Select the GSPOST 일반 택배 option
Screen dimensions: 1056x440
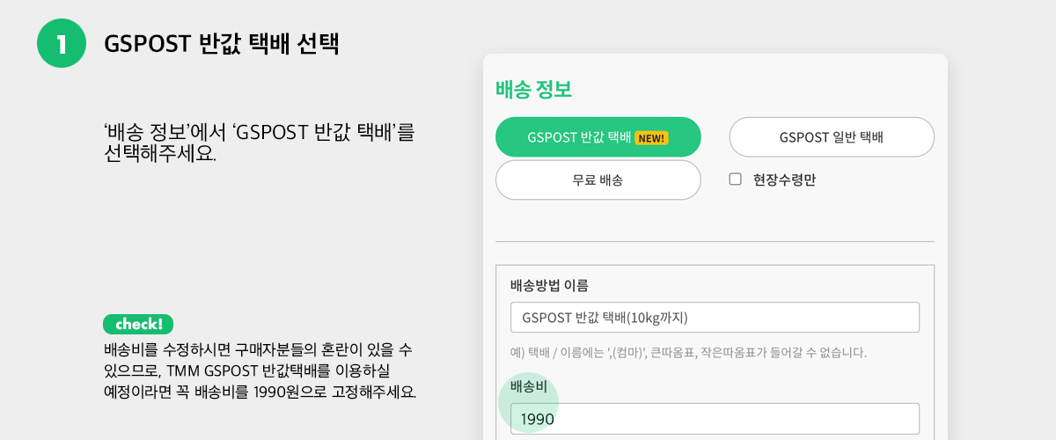[x=832, y=137]
